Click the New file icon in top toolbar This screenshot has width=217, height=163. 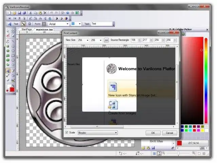(10, 13)
